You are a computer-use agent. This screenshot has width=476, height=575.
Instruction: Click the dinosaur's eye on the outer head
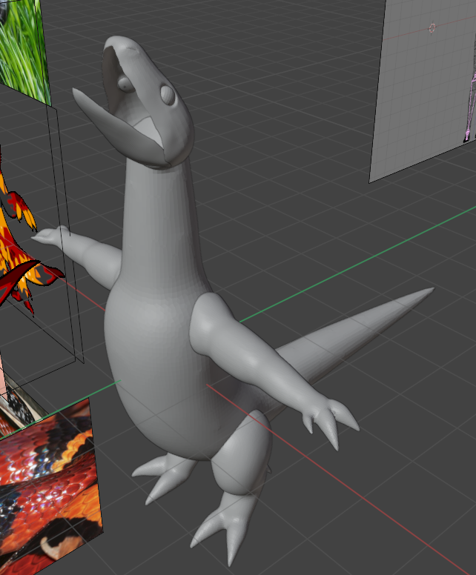168,94
